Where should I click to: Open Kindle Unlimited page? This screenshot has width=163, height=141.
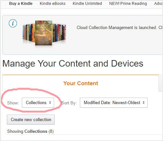87,4
